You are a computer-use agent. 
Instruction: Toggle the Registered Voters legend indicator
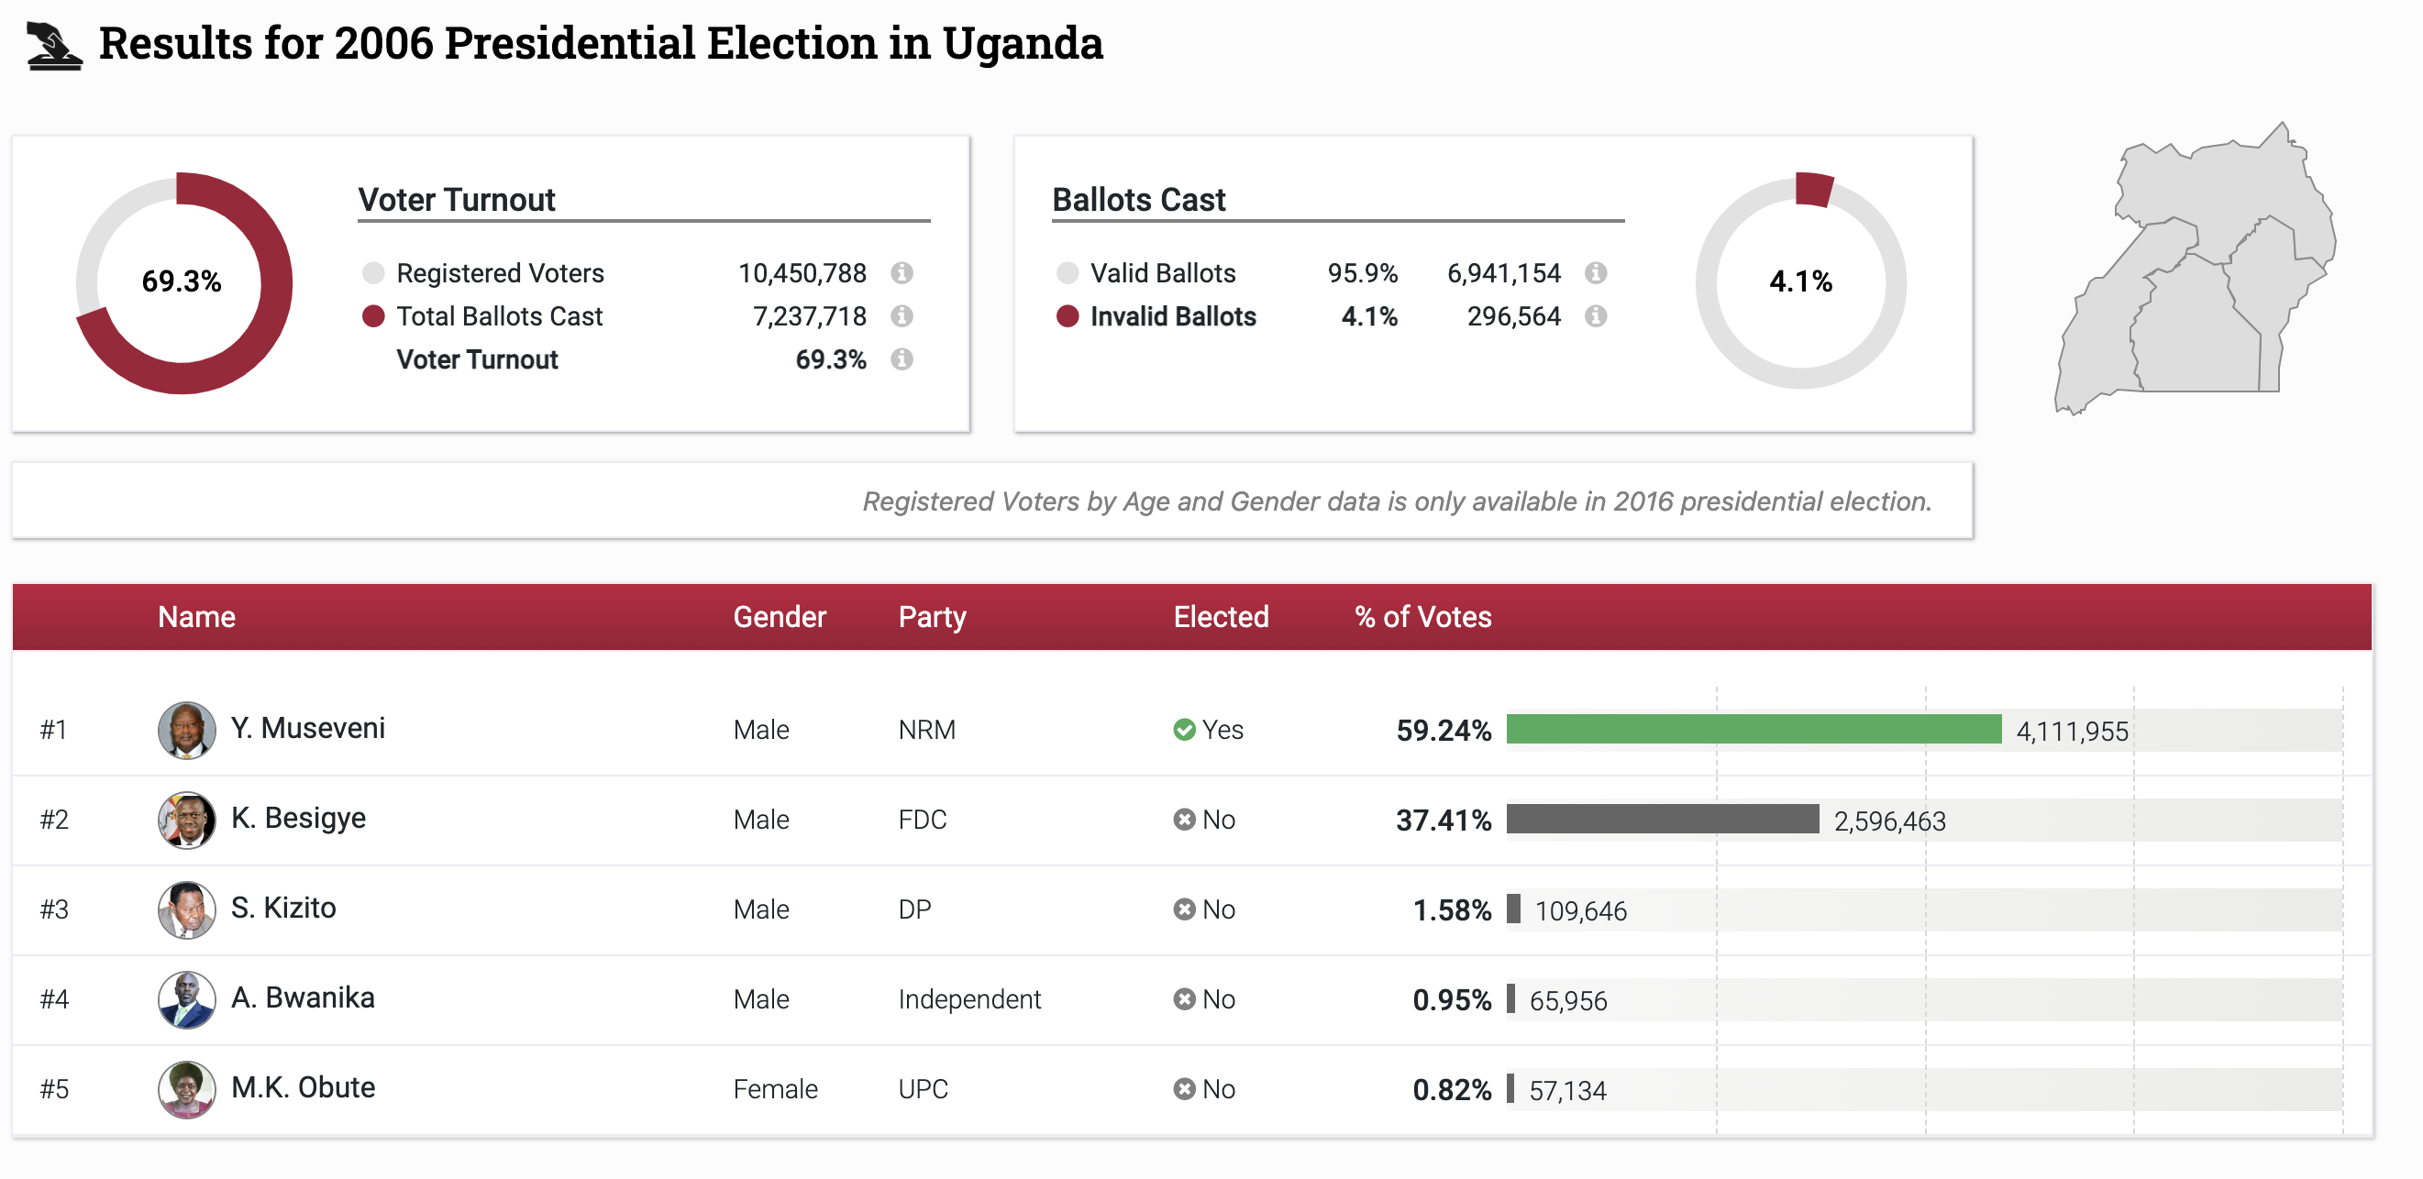[374, 273]
